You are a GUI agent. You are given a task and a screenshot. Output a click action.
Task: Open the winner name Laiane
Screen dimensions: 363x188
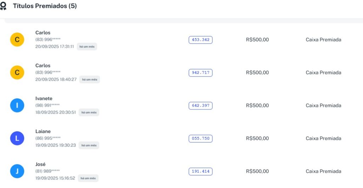tap(43, 131)
